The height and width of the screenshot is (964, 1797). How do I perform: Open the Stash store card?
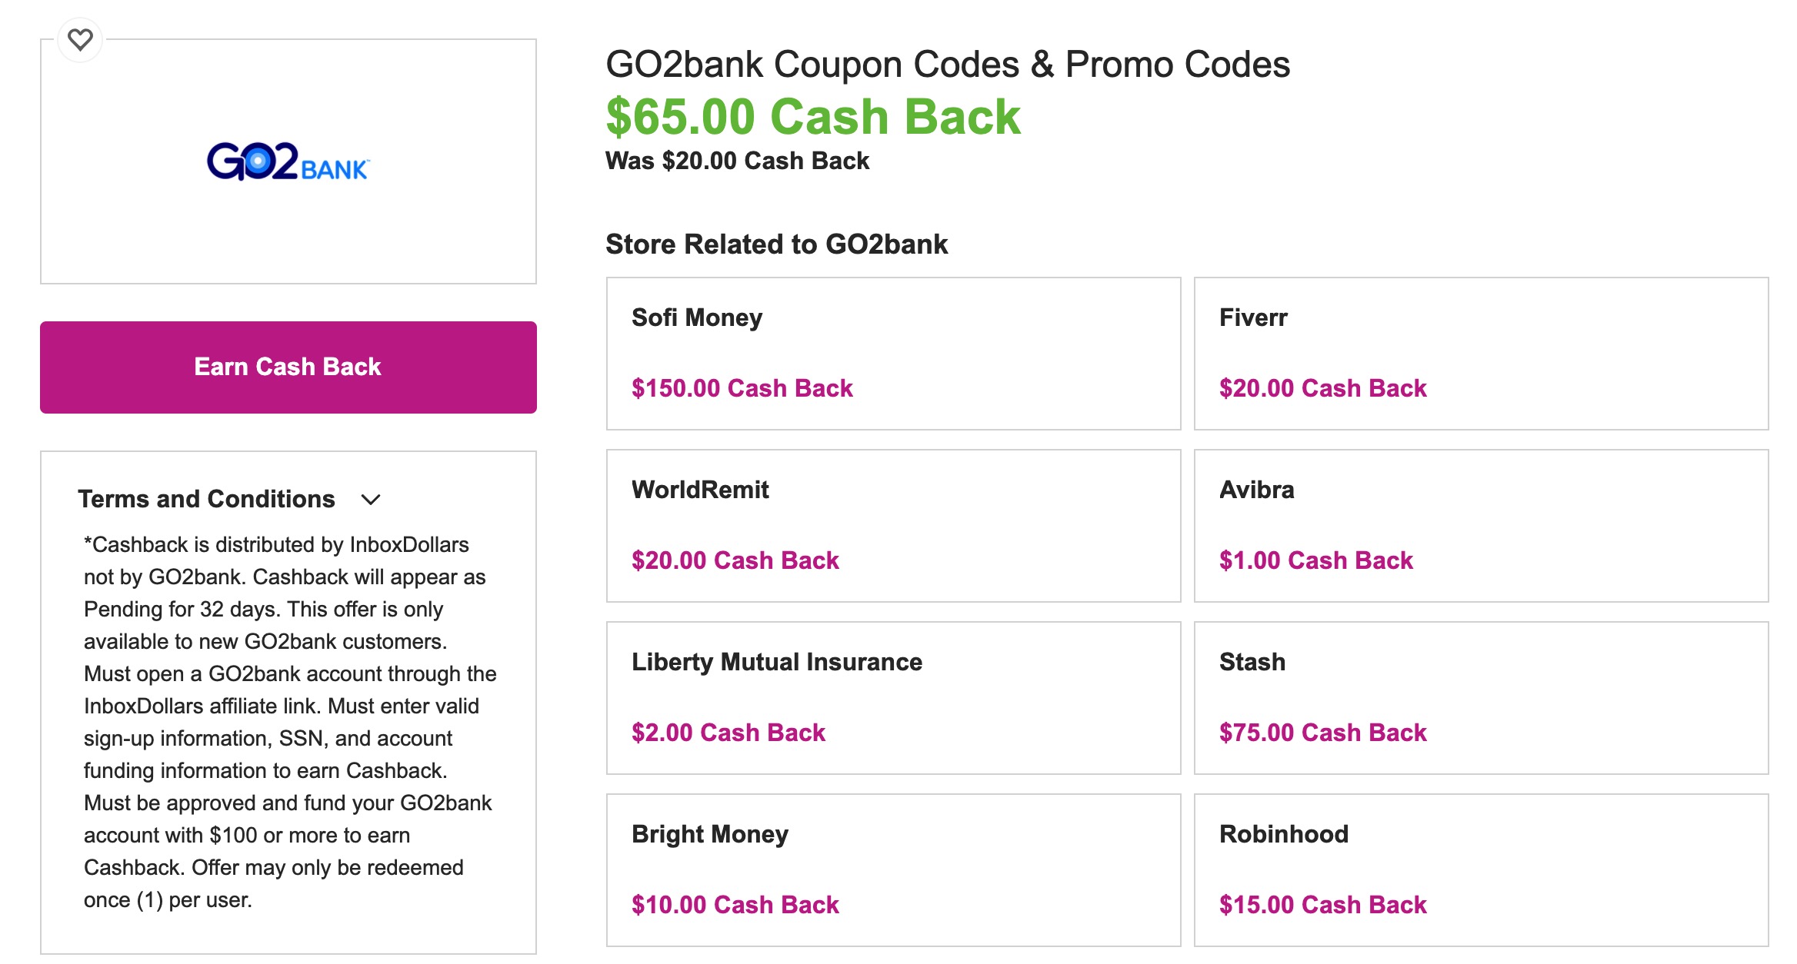click(x=1481, y=698)
